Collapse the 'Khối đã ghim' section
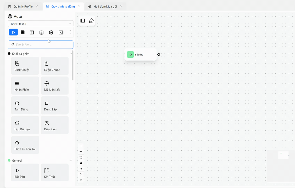 70,53
